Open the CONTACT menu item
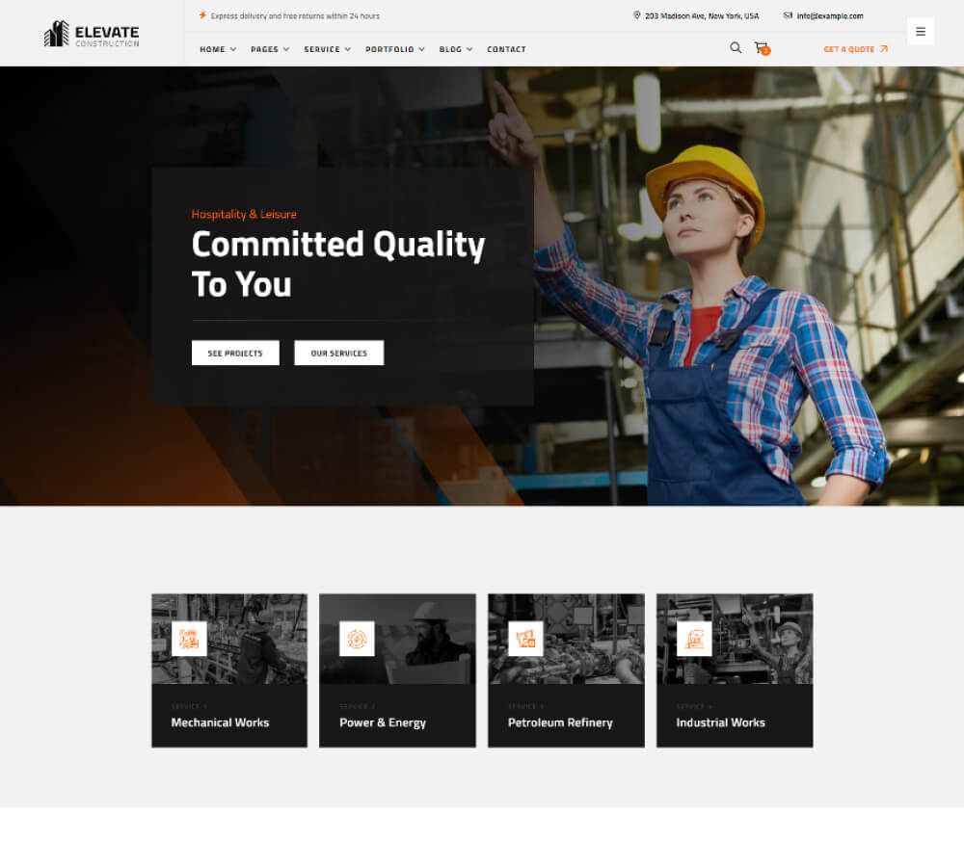Image resolution: width=964 pixels, height=867 pixels. click(x=506, y=49)
